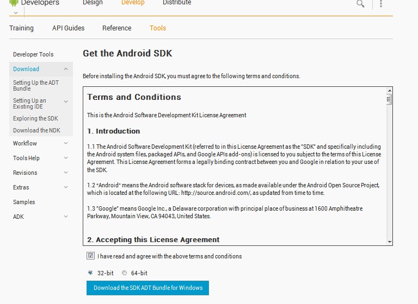Select Download in the sidebar
Screen dimensions: 418x304
click(26, 69)
